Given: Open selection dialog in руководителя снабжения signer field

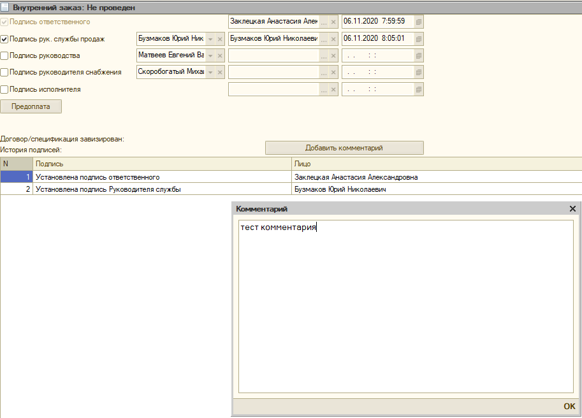Looking at the screenshot, I should 324,73.
